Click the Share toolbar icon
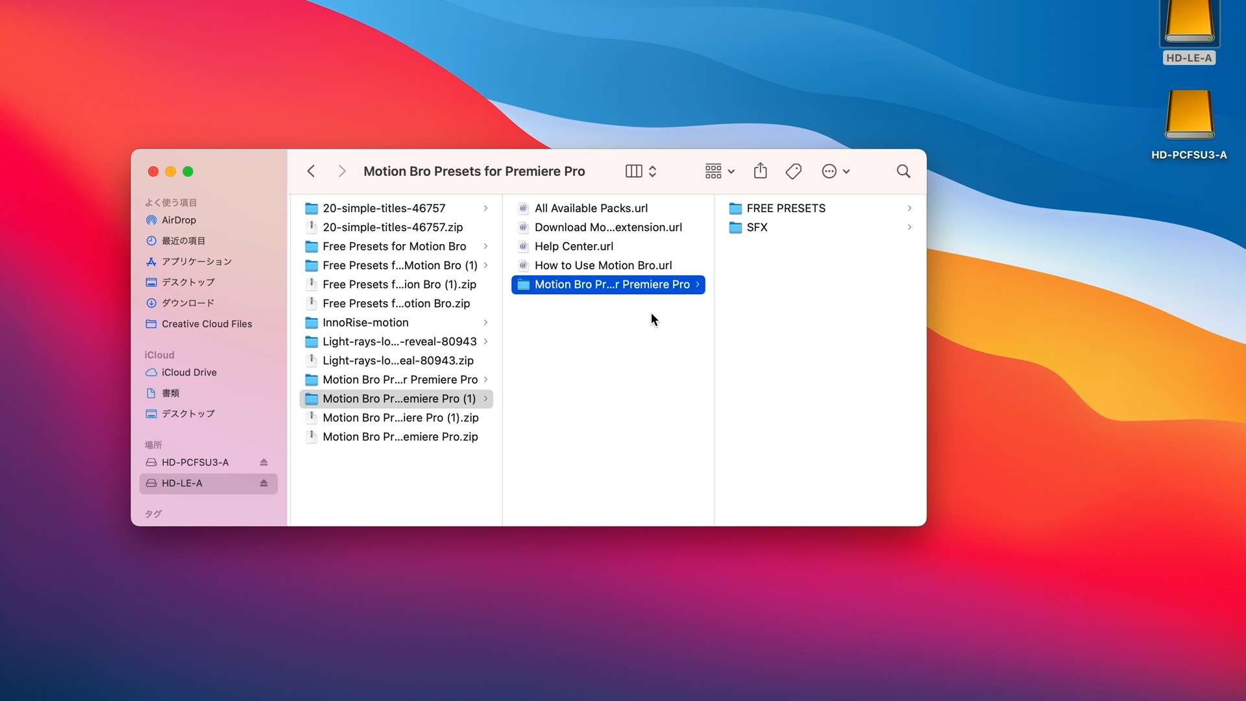Viewport: 1246px width, 701px height. 761,171
